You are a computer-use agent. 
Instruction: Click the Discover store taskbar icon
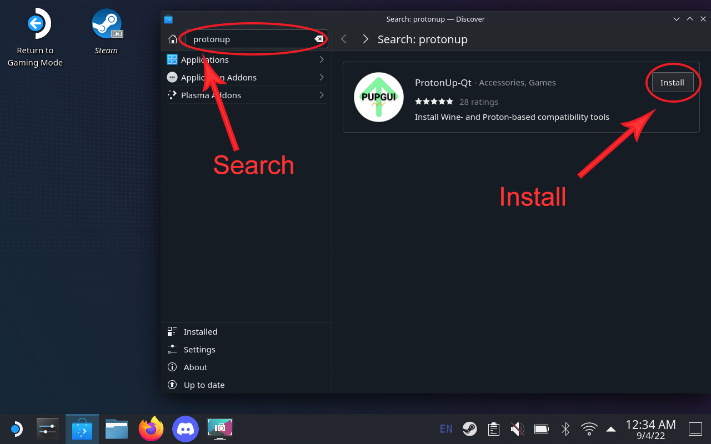coord(82,429)
